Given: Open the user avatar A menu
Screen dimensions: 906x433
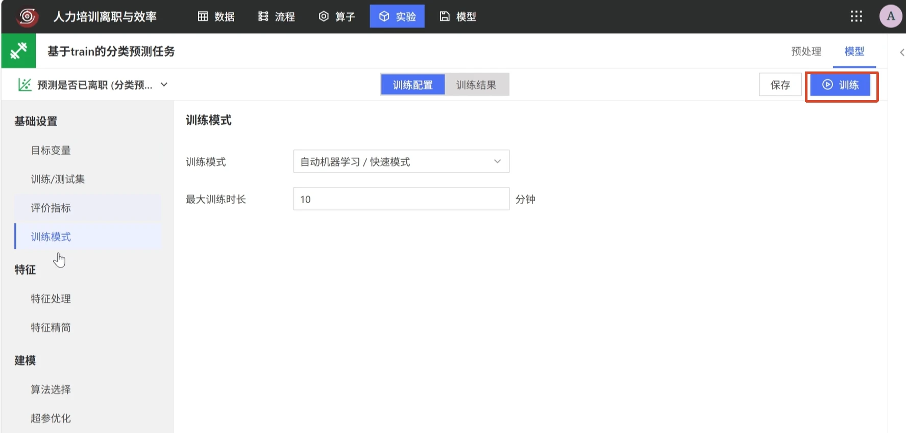Looking at the screenshot, I should pyautogui.click(x=891, y=16).
